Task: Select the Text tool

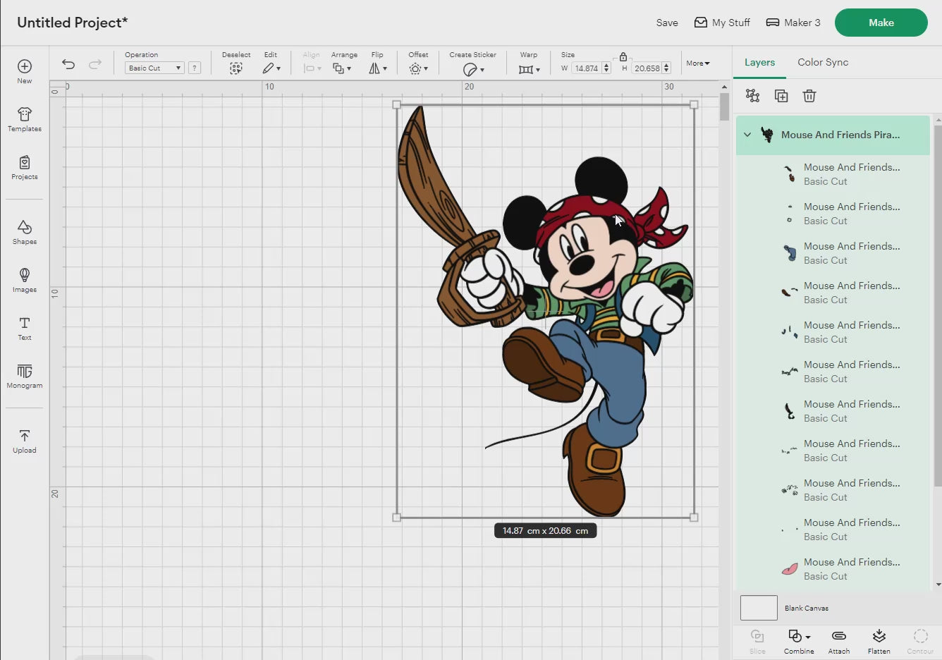Action: point(25,328)
